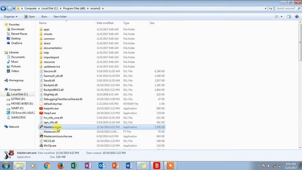Open Outlook from the taskbar
Viewport: 302px width, 170px height.
pyautogui.click(x=102, y=166)
